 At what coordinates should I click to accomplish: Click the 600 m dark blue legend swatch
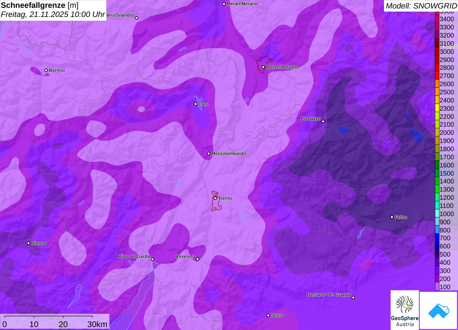437,246
